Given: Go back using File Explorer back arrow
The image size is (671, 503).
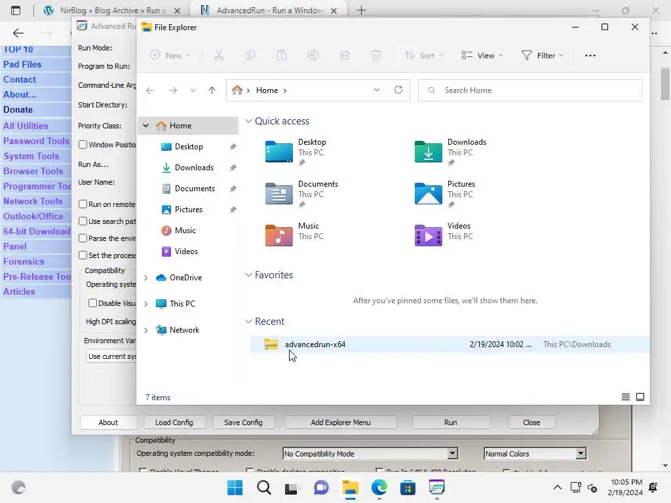Looking at the screenshot, I should coord(150,90).
